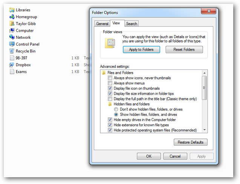Select Don't show hidden files, folders, or drives
This screenshot has height=184, width=240.
coord(116,109)
